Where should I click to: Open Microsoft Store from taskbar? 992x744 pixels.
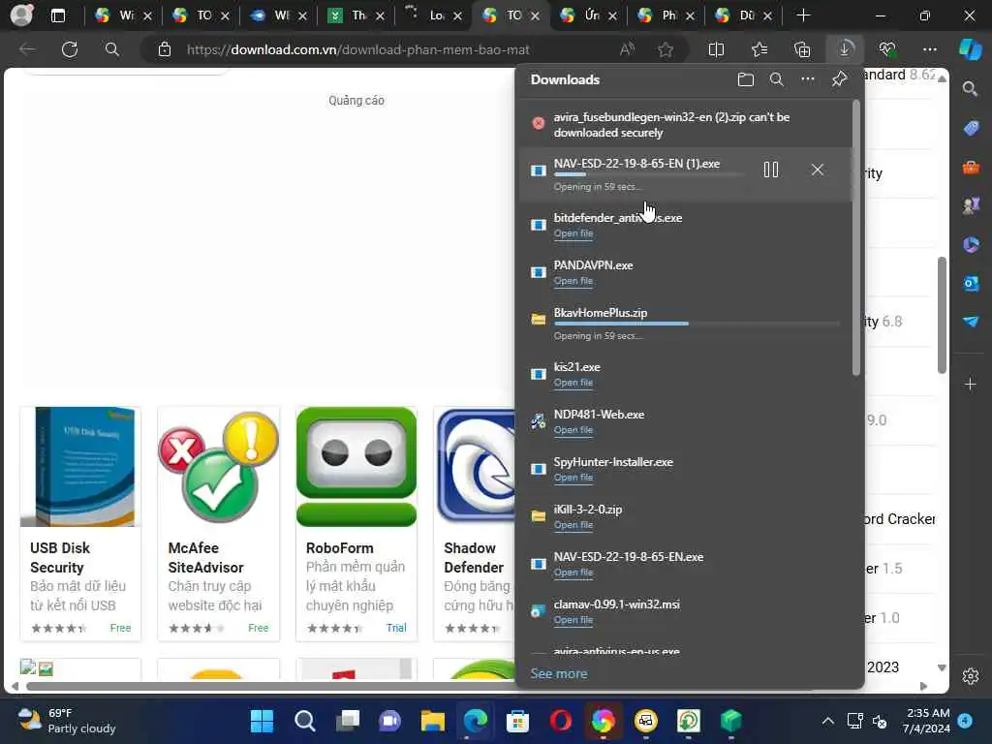517,721
